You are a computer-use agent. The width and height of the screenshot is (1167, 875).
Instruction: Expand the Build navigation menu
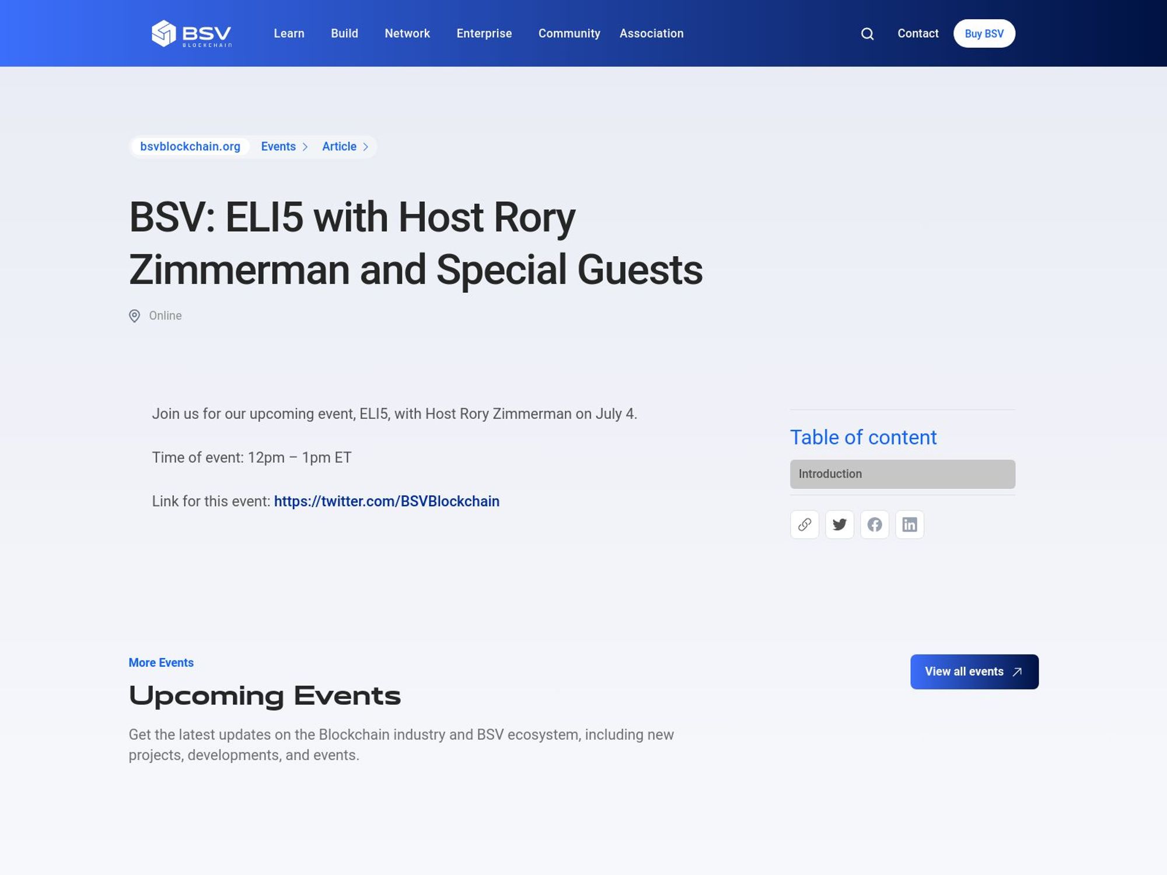[x=345, y=33]
